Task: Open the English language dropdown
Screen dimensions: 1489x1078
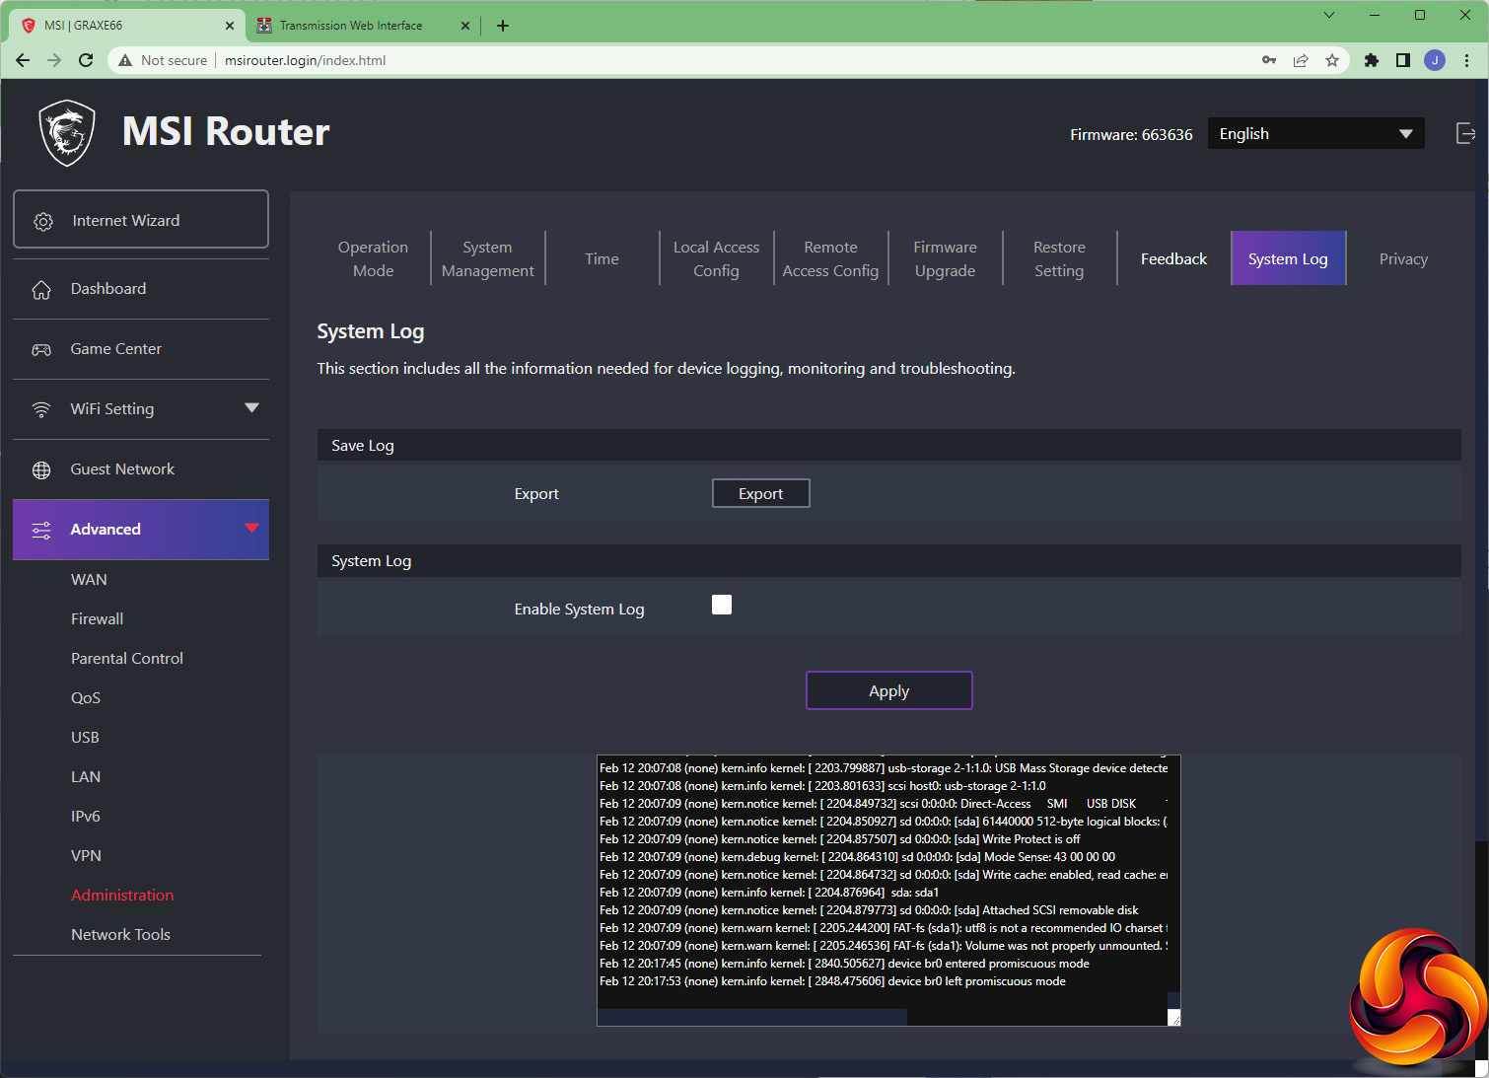Action: pos(1315,134)
